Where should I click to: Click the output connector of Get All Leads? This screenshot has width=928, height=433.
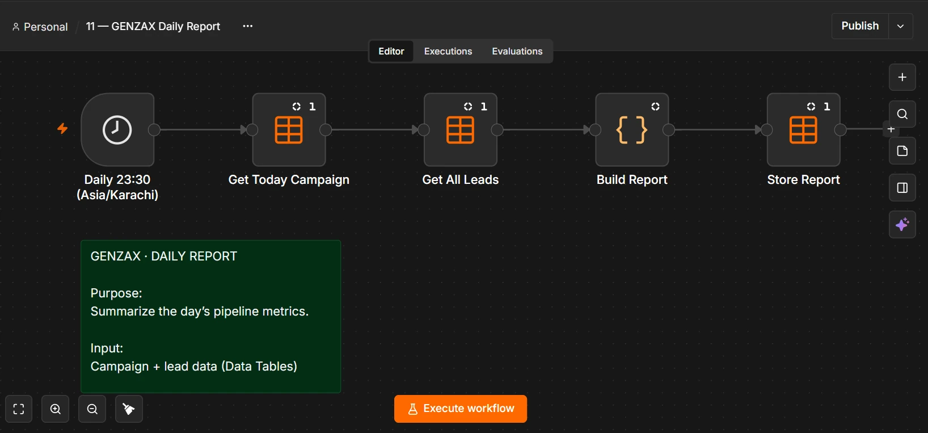tap(497, 130)
